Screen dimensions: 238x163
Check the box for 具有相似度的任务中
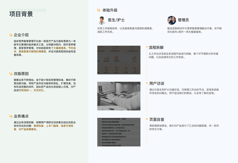(x=100, y=131)
